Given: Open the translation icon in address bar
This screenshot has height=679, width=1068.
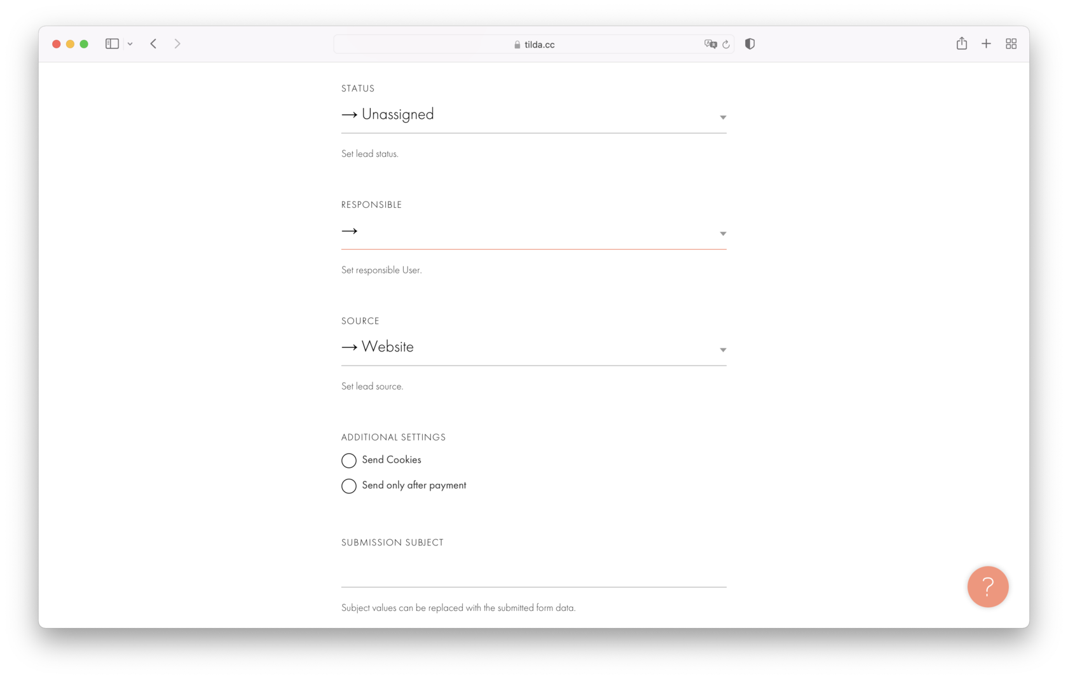Looking at the screenshot, I should (711, 44).
